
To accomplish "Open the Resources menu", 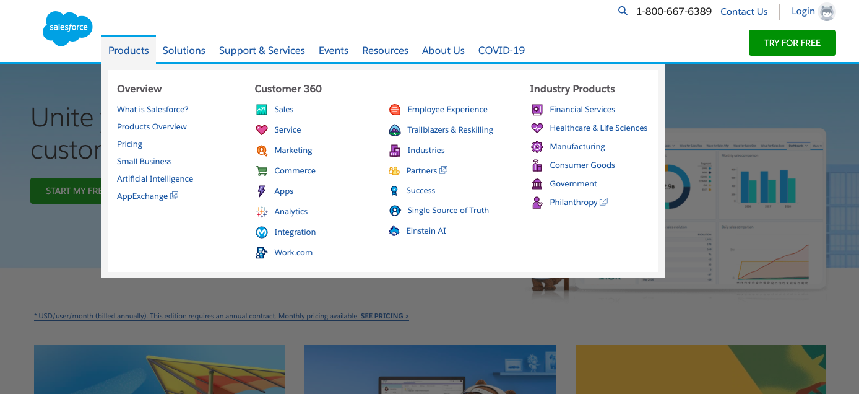I will 385,50.
